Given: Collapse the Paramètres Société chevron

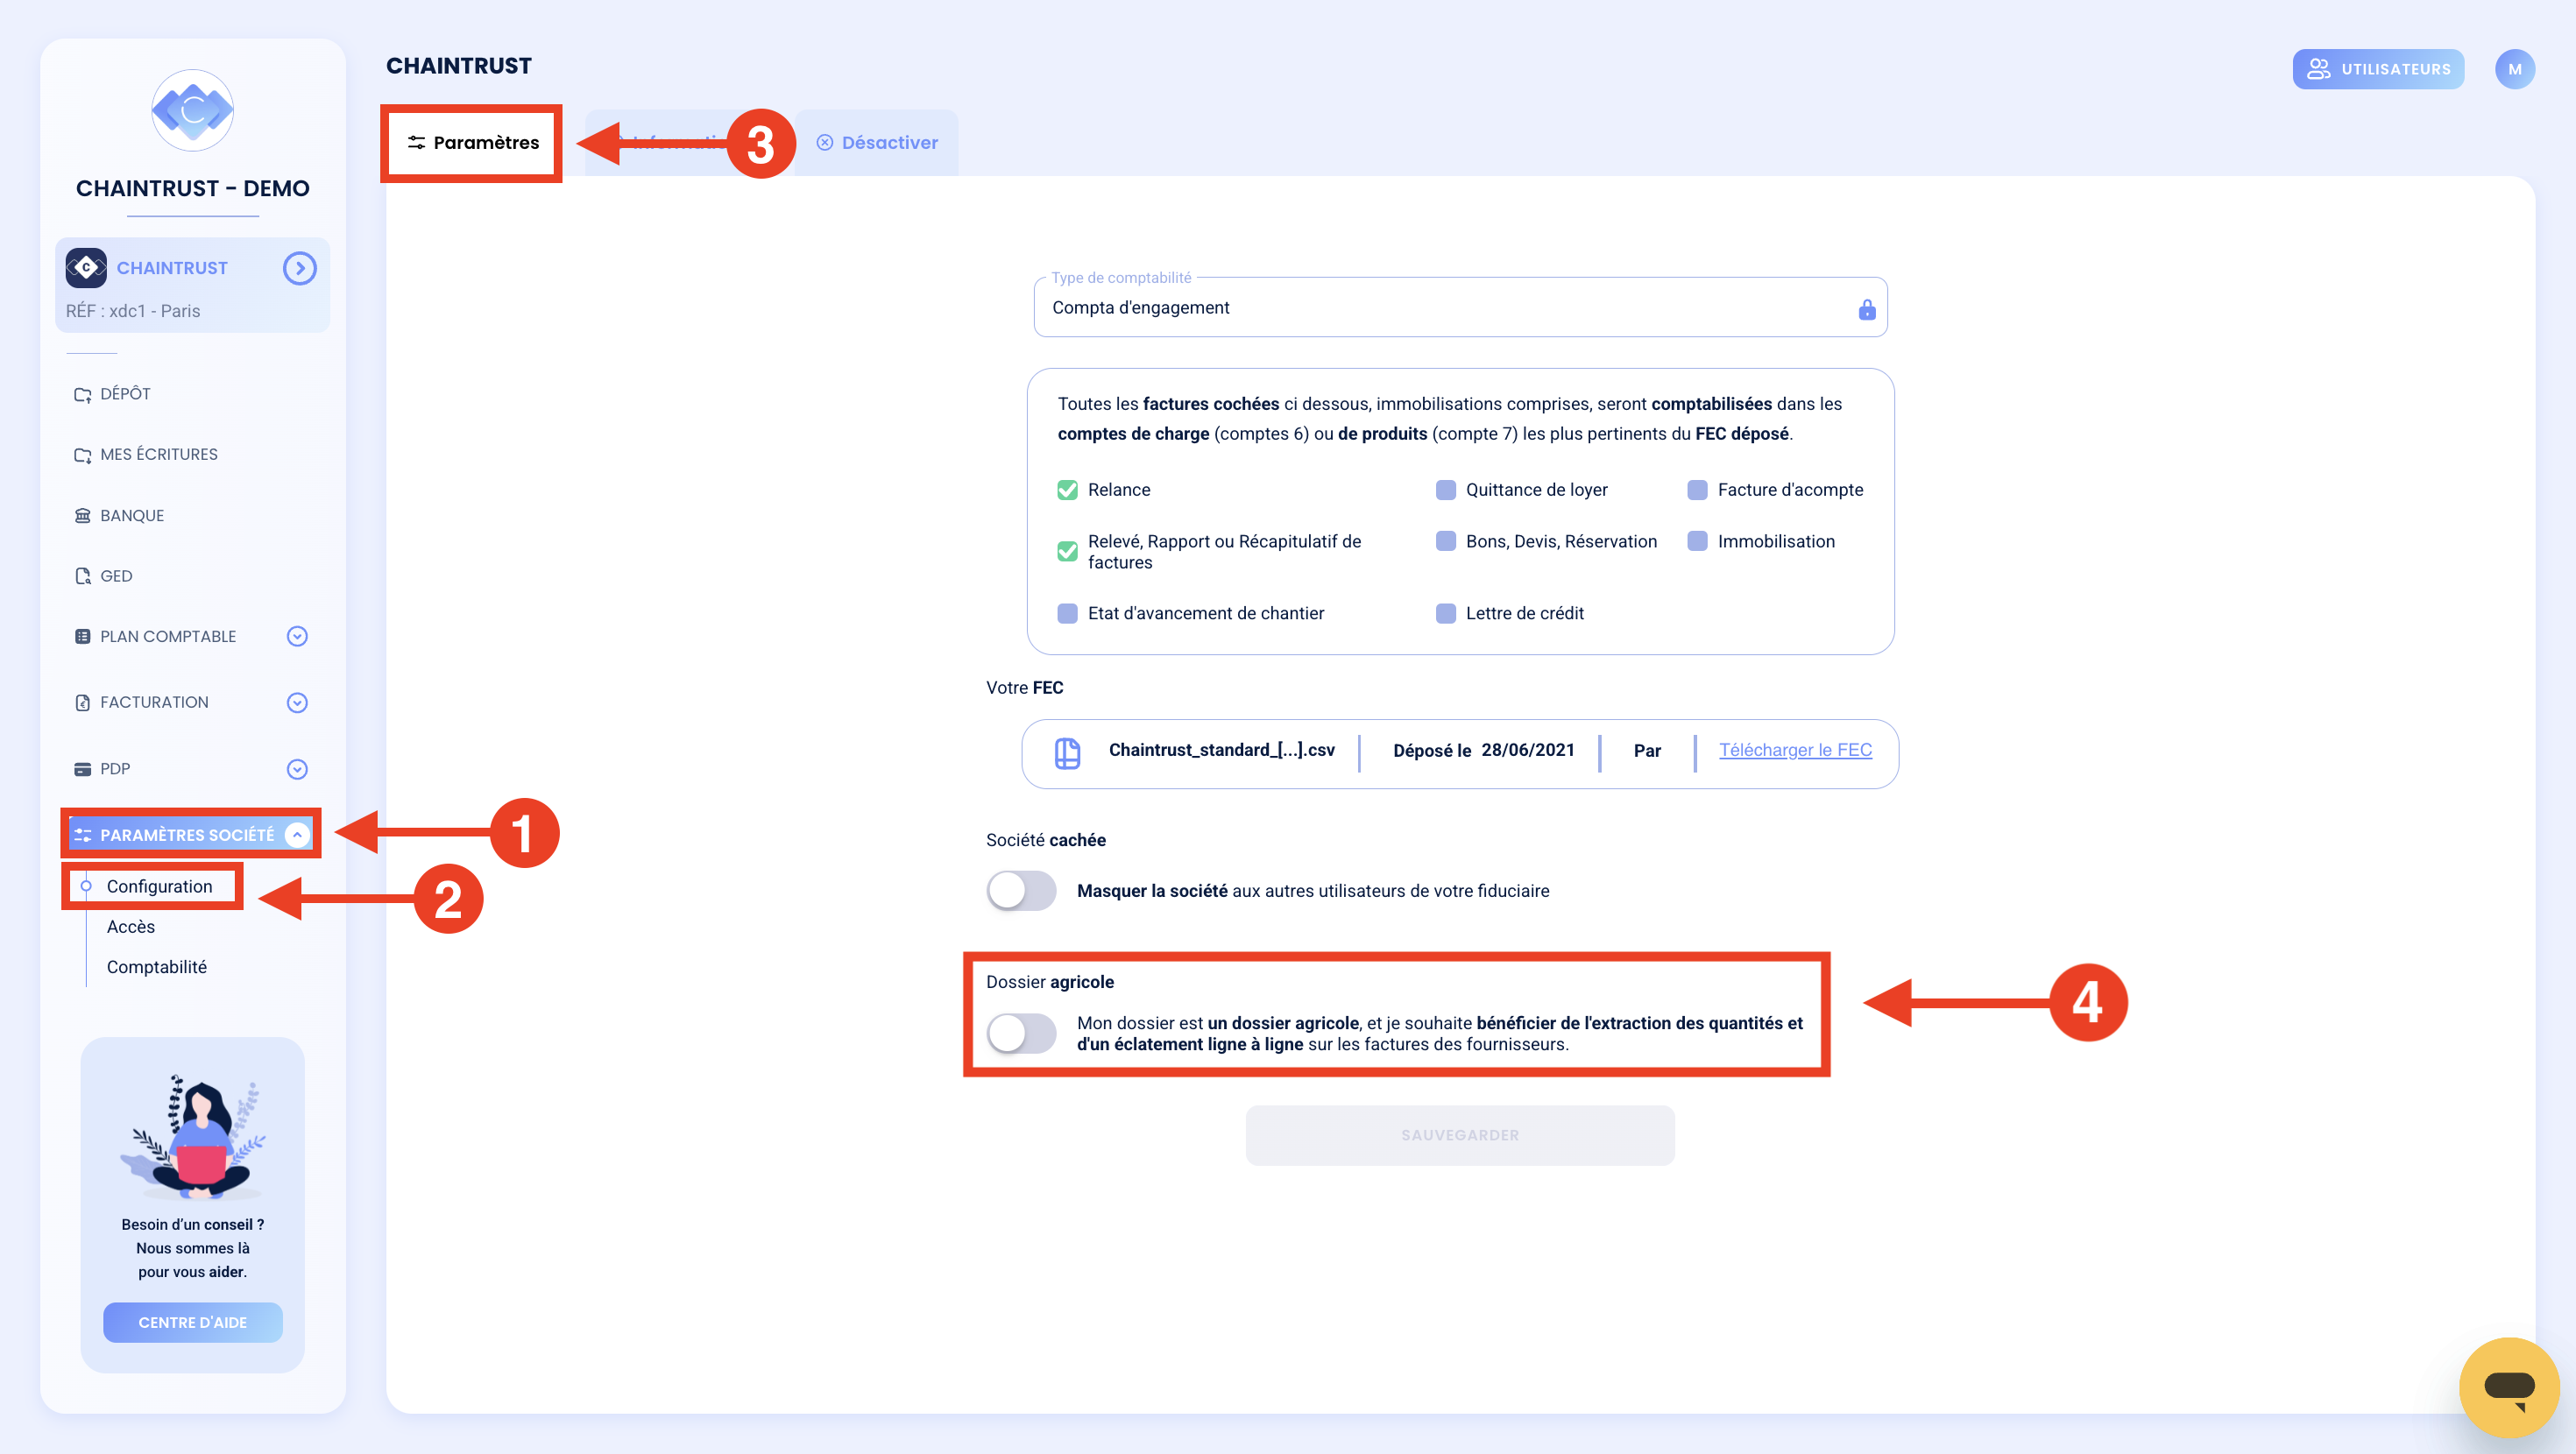Looking at the screenshot, I should (x=297, y=835).
